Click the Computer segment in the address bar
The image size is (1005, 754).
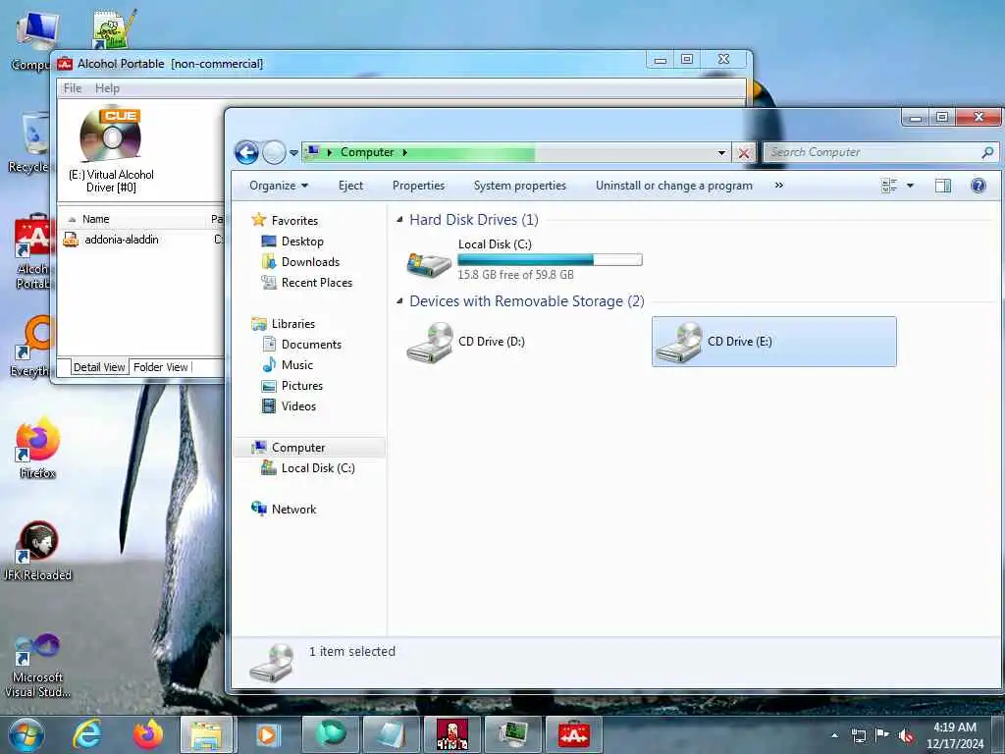(x=367, y=152)
